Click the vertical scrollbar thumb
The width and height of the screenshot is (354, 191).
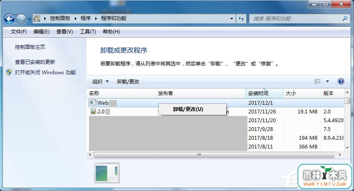347,101
